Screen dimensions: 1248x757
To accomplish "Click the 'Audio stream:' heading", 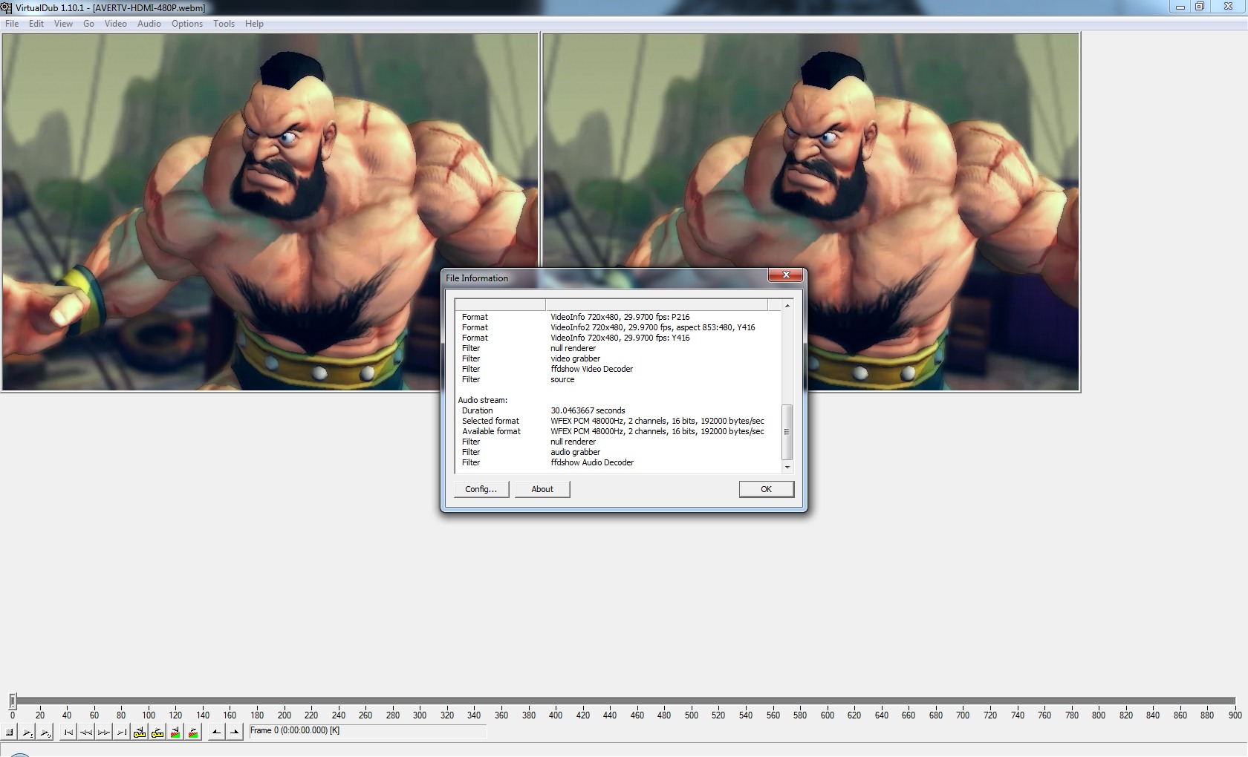I will coord(483,400).
